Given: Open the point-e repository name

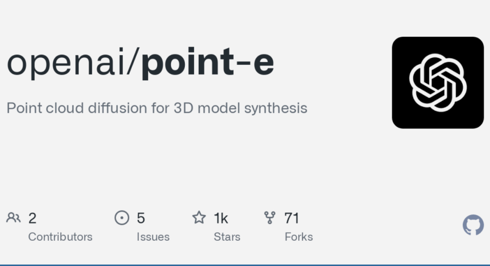Looking at the screenshot, I should click(x=208, y=62).
